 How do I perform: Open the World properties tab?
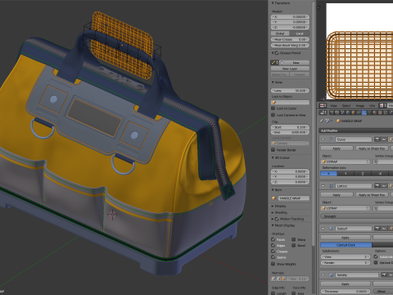click(x=348, y=112)
